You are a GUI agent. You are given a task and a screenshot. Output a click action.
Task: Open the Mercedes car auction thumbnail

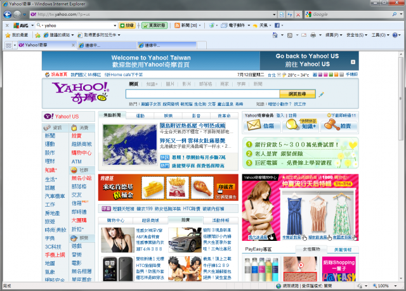coord(185,240)
